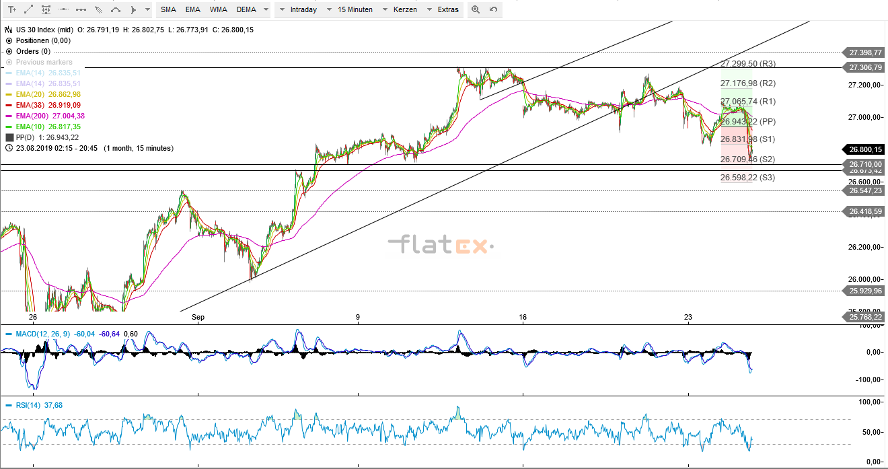Click the magenta EMA(200) color swatch

(x=9, y=116)
